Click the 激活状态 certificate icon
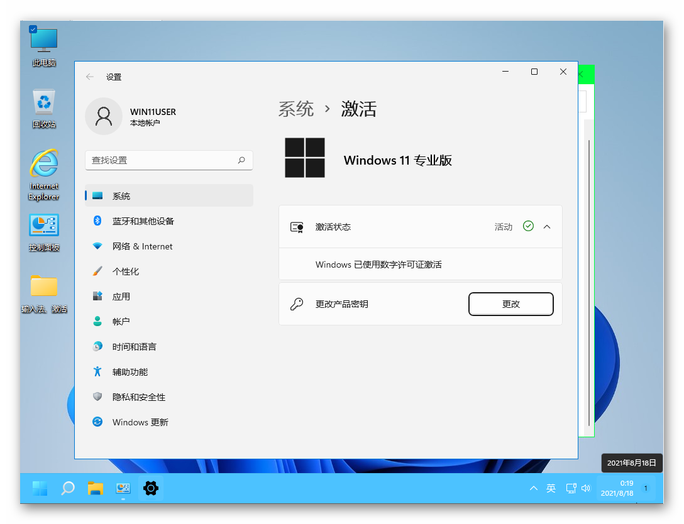 pos(297,227)
